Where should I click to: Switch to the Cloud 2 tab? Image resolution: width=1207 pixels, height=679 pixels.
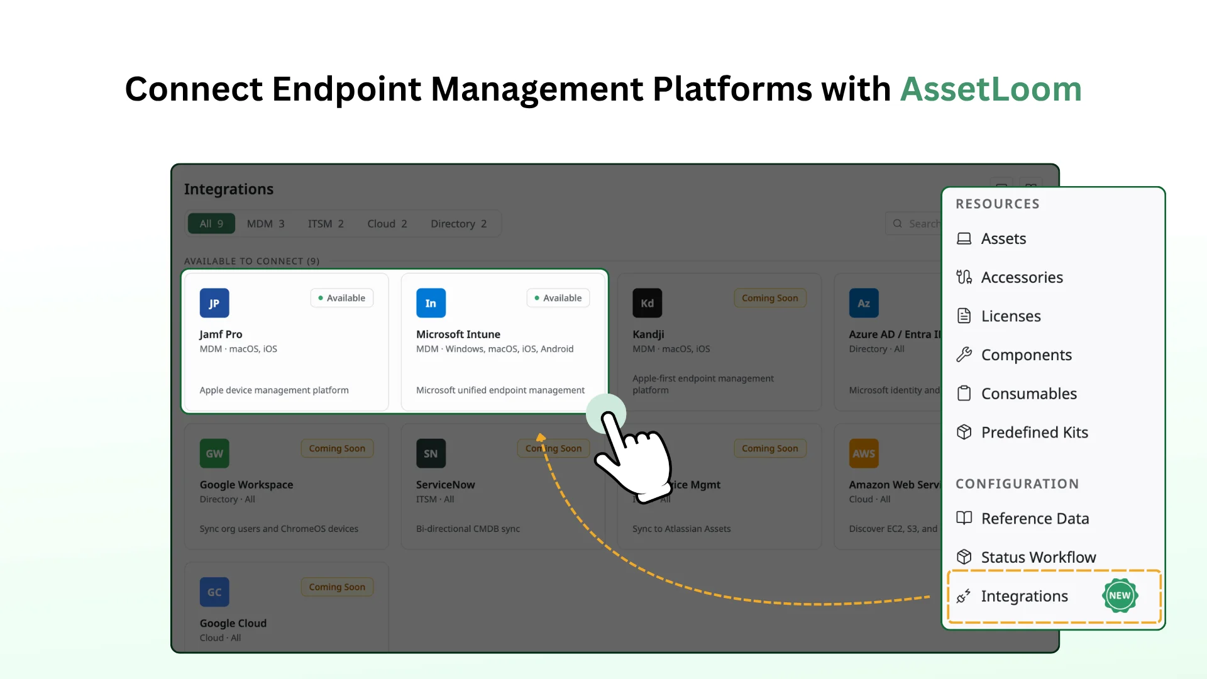click(x=387, y=224)
